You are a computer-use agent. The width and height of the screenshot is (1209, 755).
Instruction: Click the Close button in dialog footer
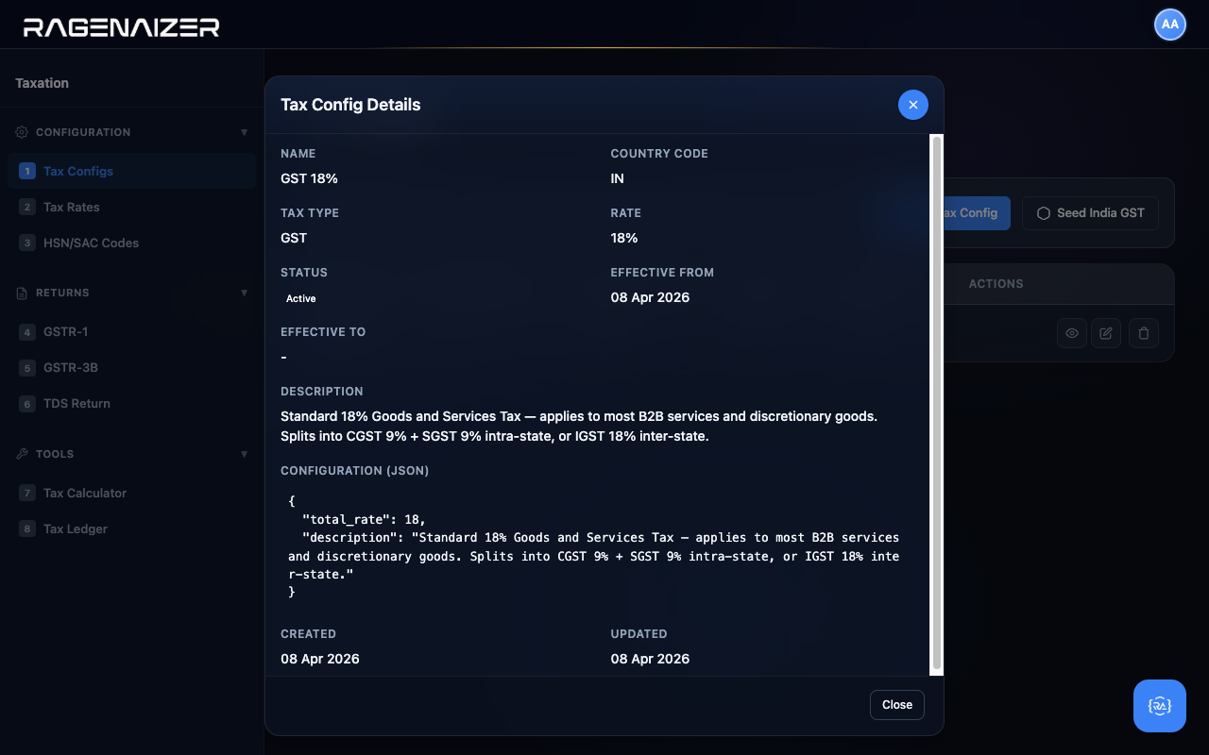tap(897, 705)
